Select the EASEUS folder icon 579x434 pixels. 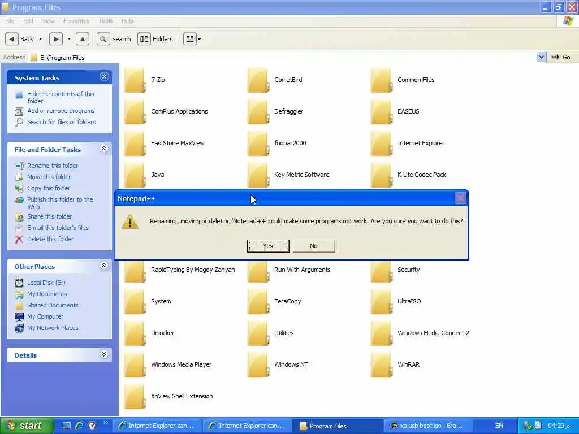point(381,112)
